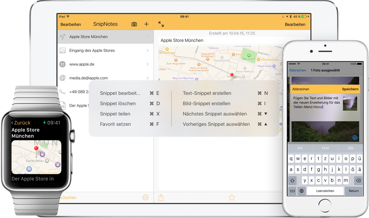Mark snippet as favorite with star icon
This screenshot has width=369, height=218.
232,197
